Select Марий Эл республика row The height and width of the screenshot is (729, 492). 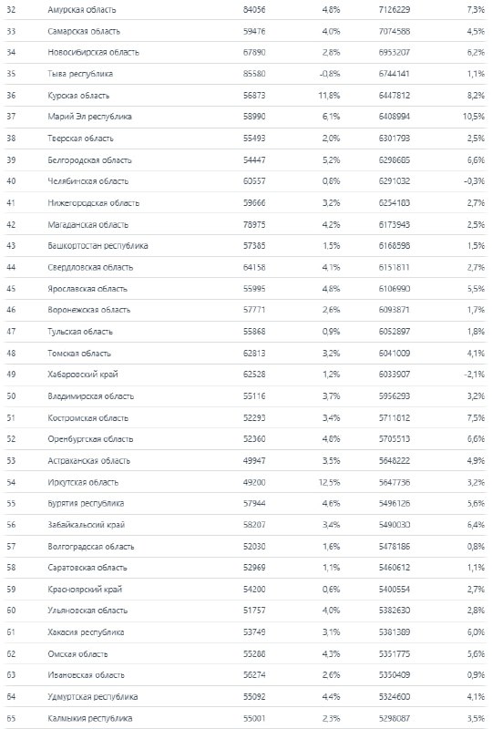(246, 117)
